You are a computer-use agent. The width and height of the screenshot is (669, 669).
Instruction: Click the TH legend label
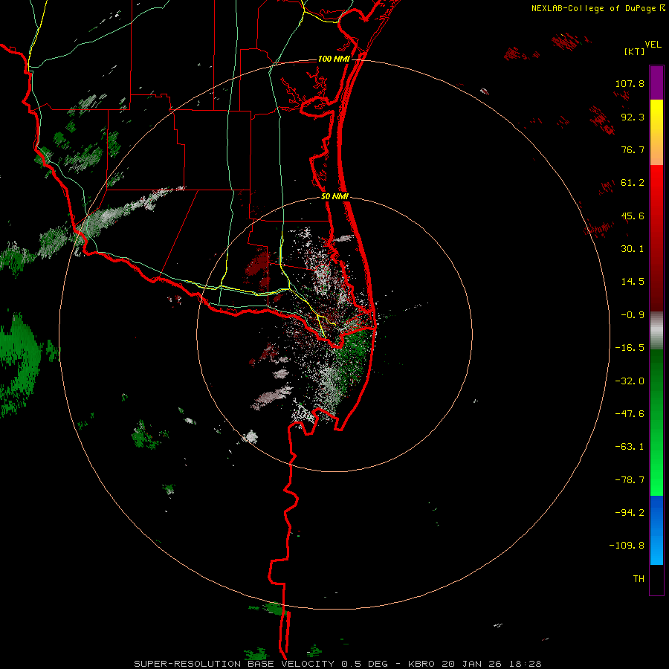tap(639, 579)
